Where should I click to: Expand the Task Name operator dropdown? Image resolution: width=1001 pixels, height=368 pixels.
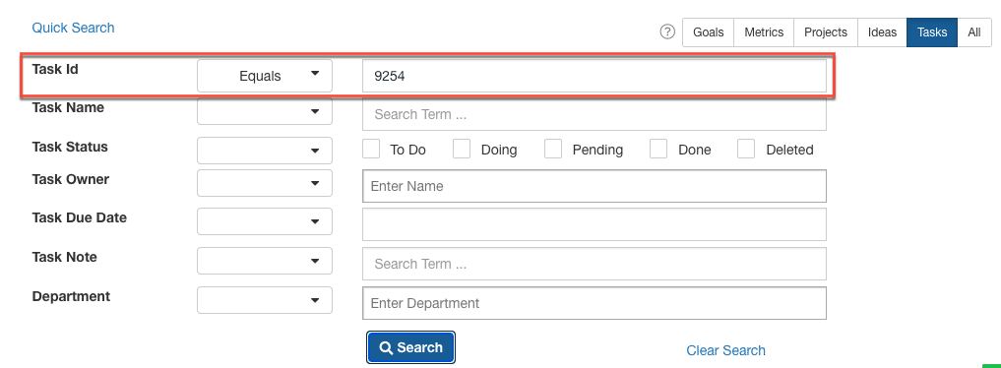coord(265,111)
